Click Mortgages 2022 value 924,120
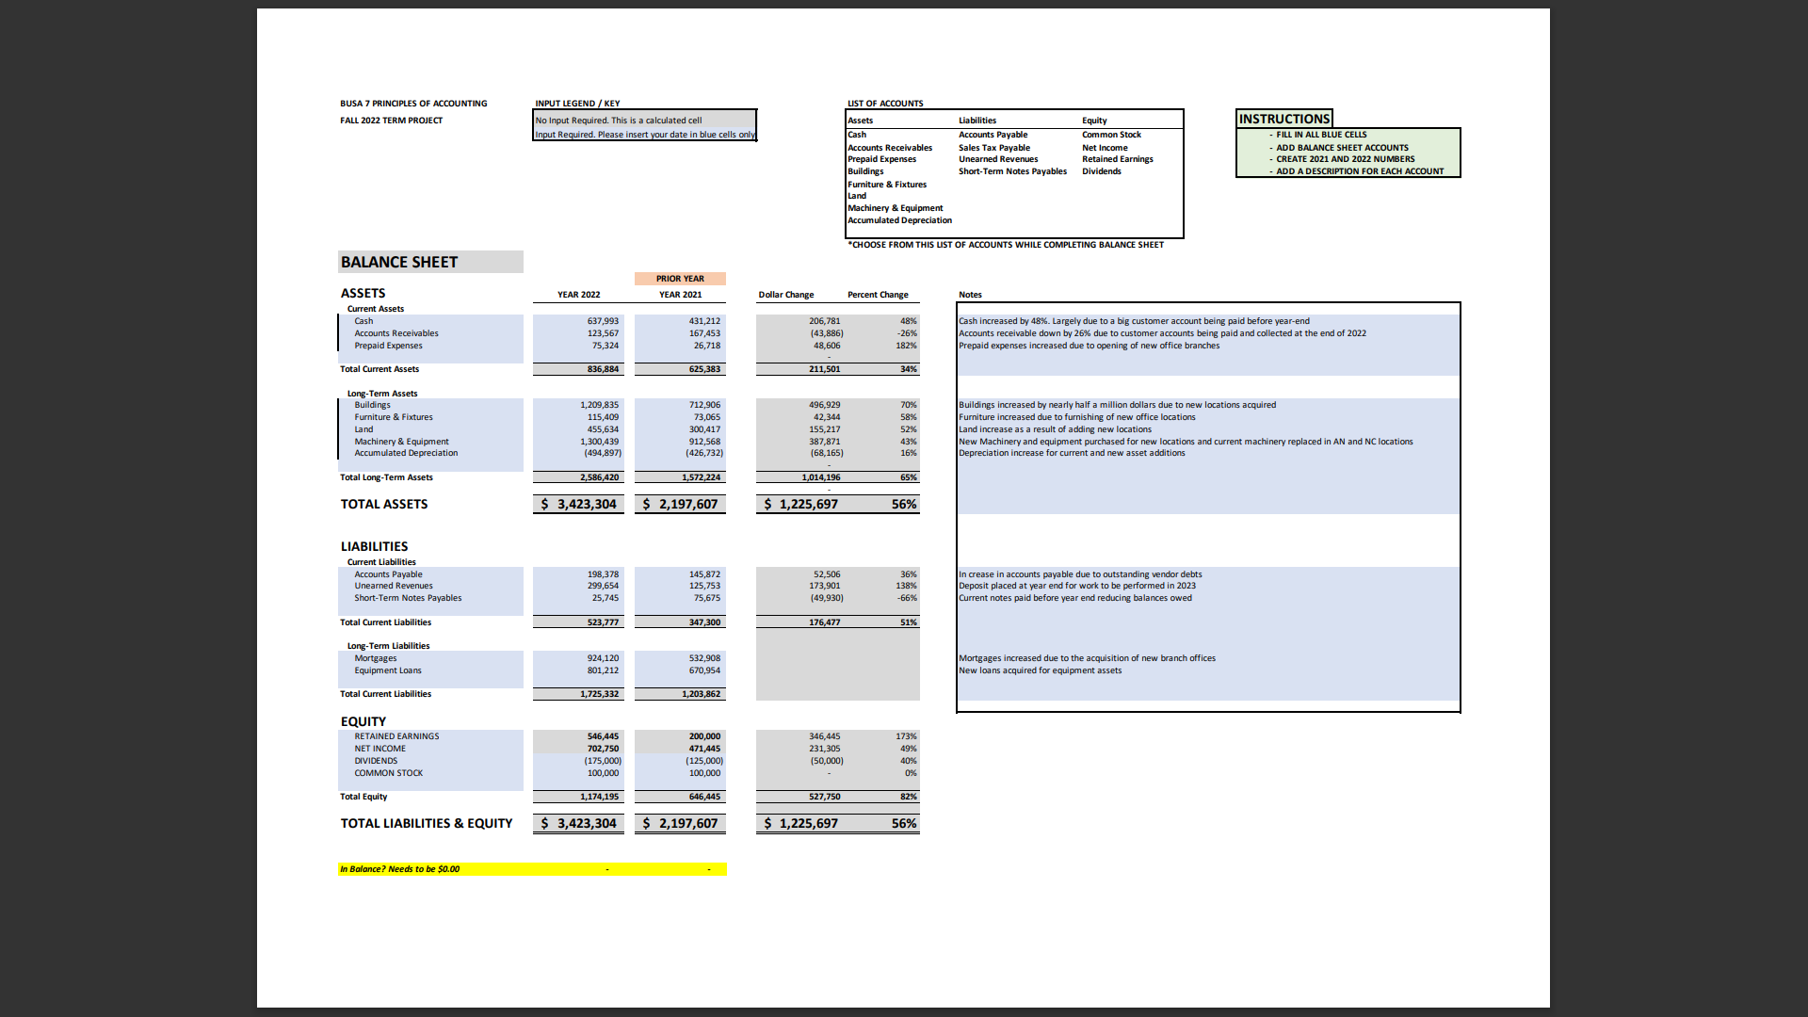 (x=603, y=658)
